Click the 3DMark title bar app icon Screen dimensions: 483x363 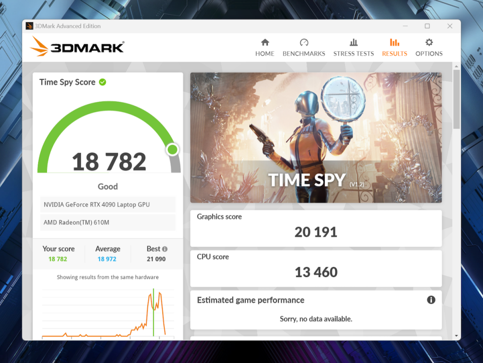pos(29,26)
